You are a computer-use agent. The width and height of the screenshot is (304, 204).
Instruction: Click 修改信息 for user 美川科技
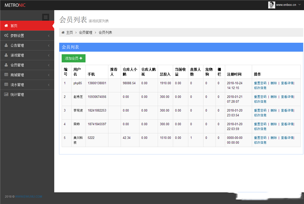coord(260,143)
